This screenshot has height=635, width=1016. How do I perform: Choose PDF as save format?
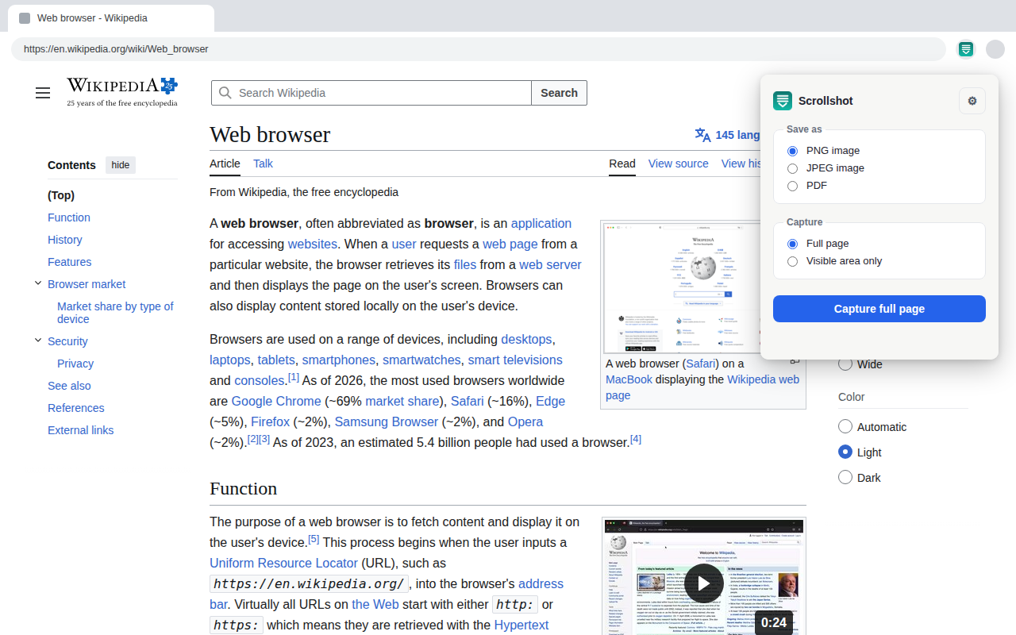point(792,186)
